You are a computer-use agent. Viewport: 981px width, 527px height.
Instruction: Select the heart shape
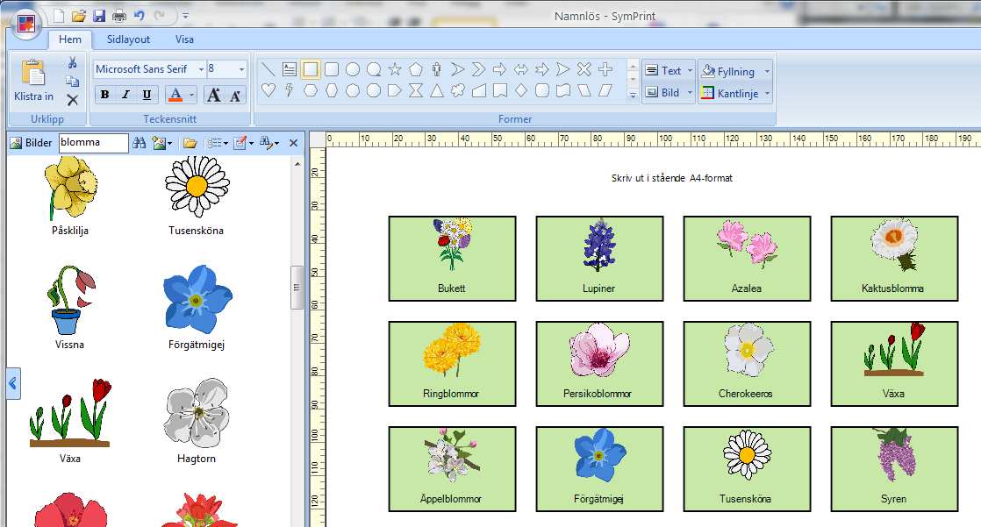tap(269, 90)
